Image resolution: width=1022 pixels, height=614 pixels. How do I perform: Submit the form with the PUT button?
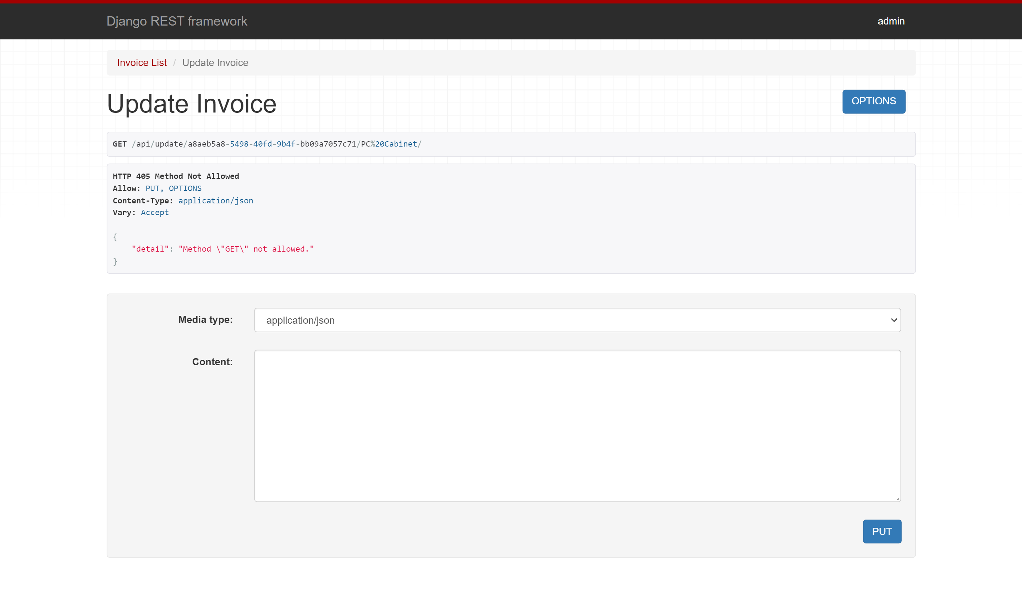[x=881, y=531]
